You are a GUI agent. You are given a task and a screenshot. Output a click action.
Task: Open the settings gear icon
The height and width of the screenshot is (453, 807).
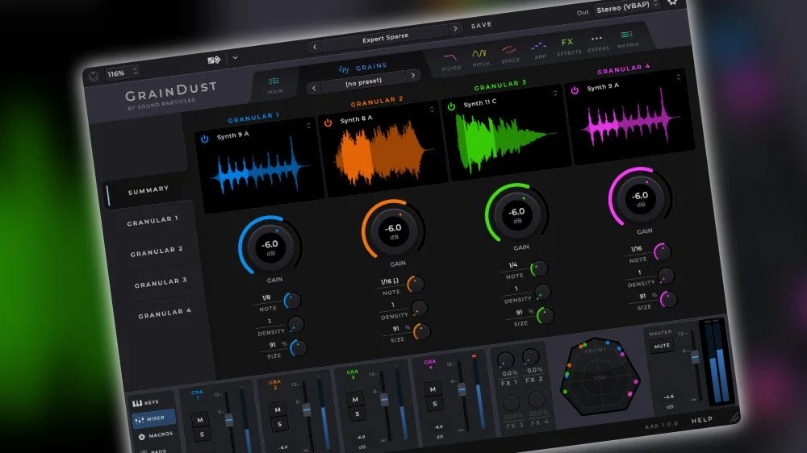[x=672, y=2]
